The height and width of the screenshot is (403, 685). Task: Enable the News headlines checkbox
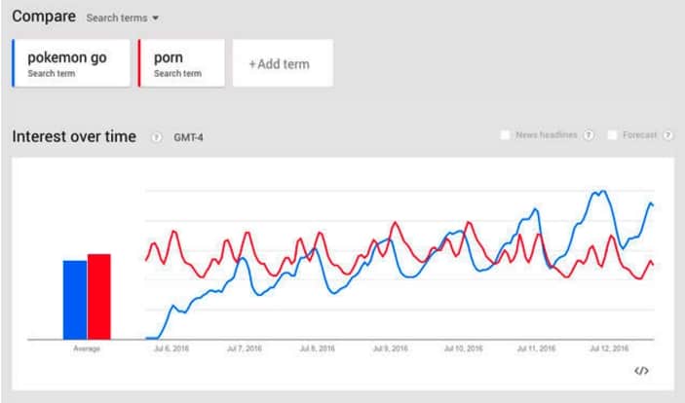pyautogui.click(x=506, y=135)
